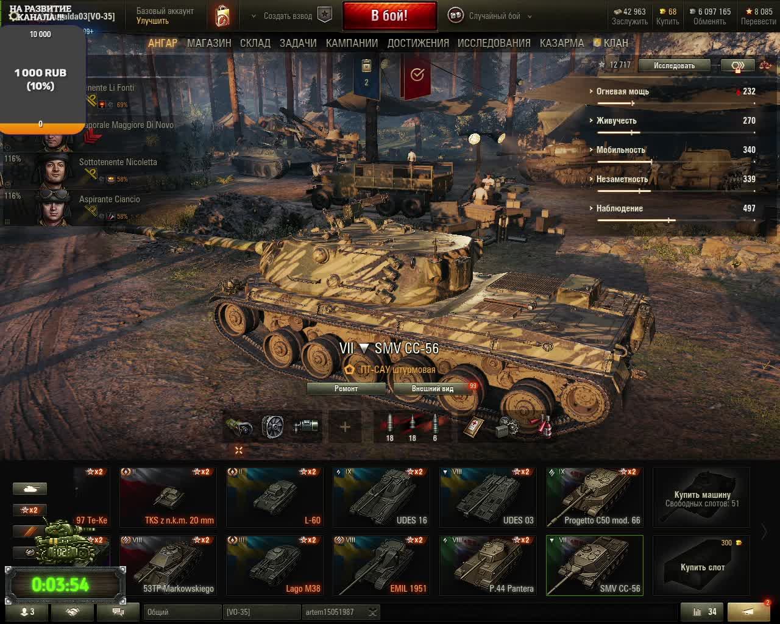This screenshot has width=780, height=624.
Task: Click the cooling fan equipment slot icon
Action: coord(272,427)
